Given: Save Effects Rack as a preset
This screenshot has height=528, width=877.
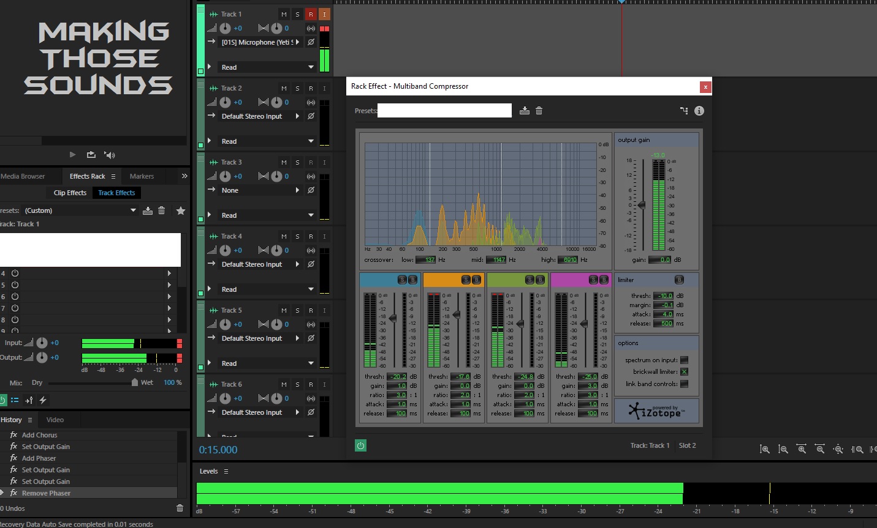Looking at the screenshot, I should click(x=148, y=210).
